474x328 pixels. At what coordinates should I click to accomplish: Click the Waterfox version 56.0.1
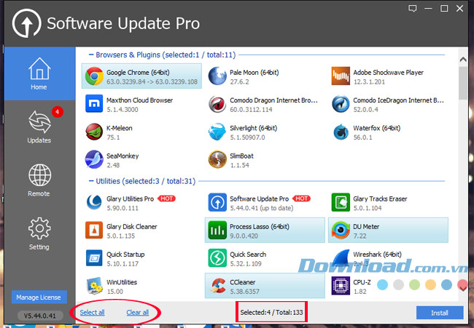(x=362, y=137)
